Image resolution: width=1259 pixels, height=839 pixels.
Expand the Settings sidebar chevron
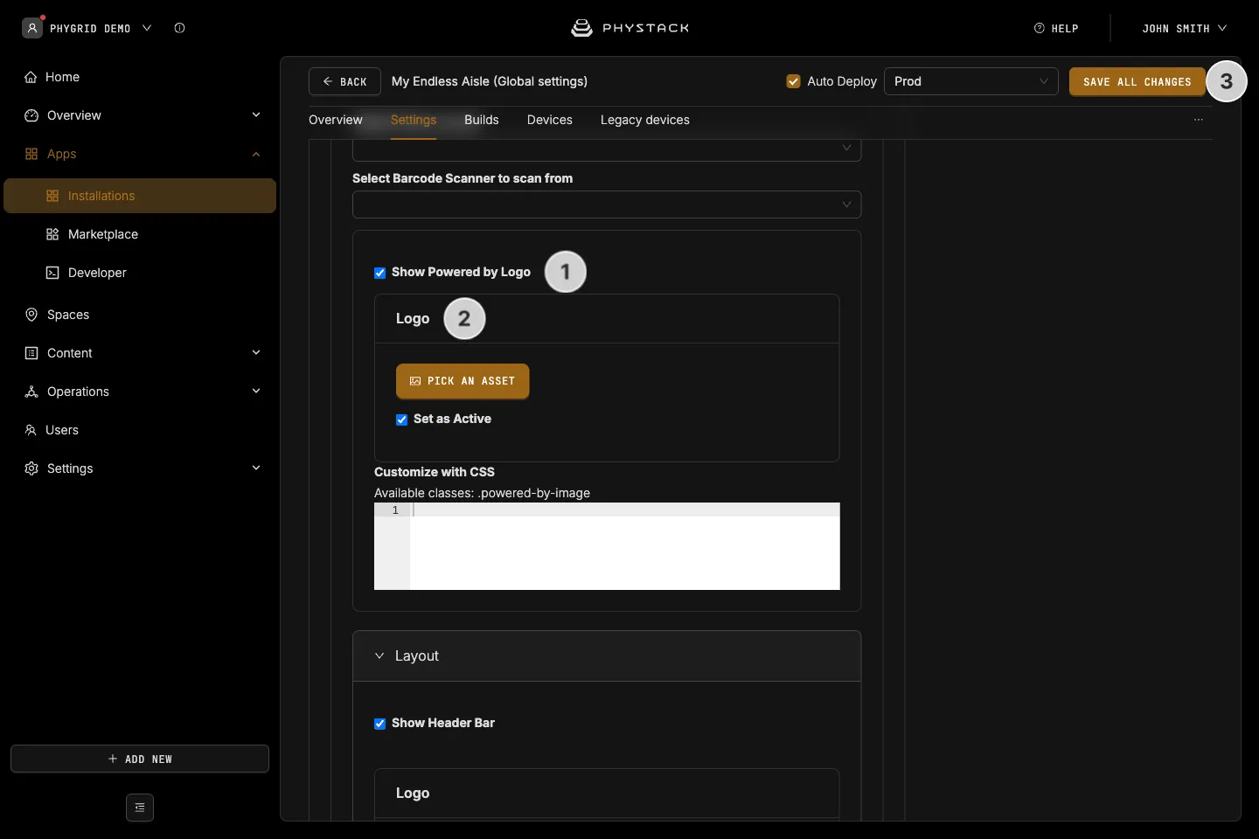[256, 468]
